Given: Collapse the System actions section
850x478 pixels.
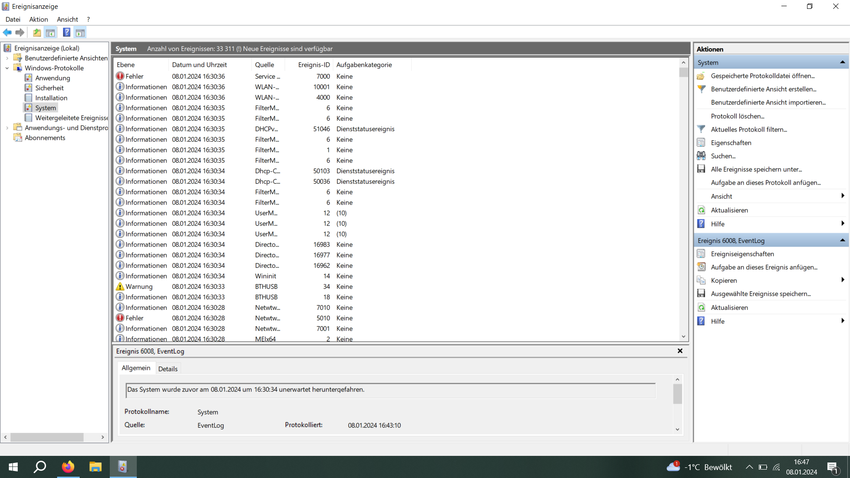Looking at the screenshot, I should (842, 62).
